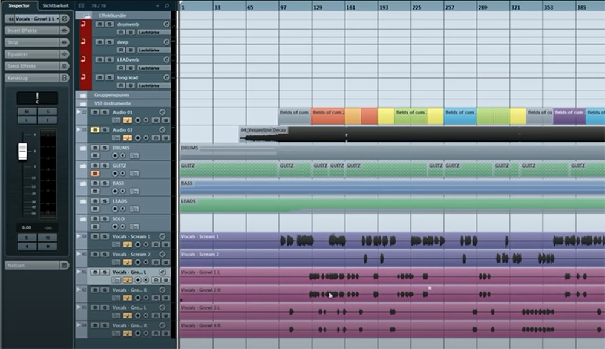
Task: Solo the BASS folder track
Action: pos(105,183)
